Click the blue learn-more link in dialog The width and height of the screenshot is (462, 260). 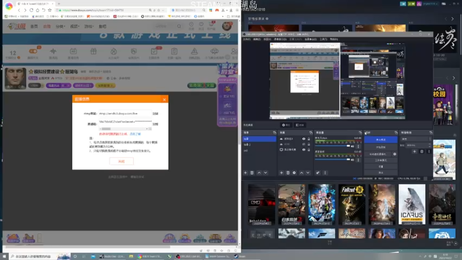135,134
